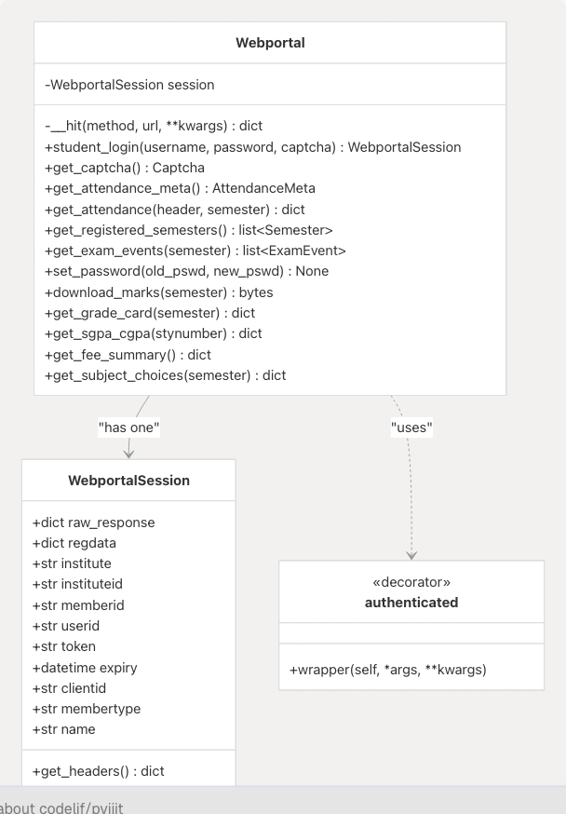Select the WebportalSession class header

click(x=128, y=481)
